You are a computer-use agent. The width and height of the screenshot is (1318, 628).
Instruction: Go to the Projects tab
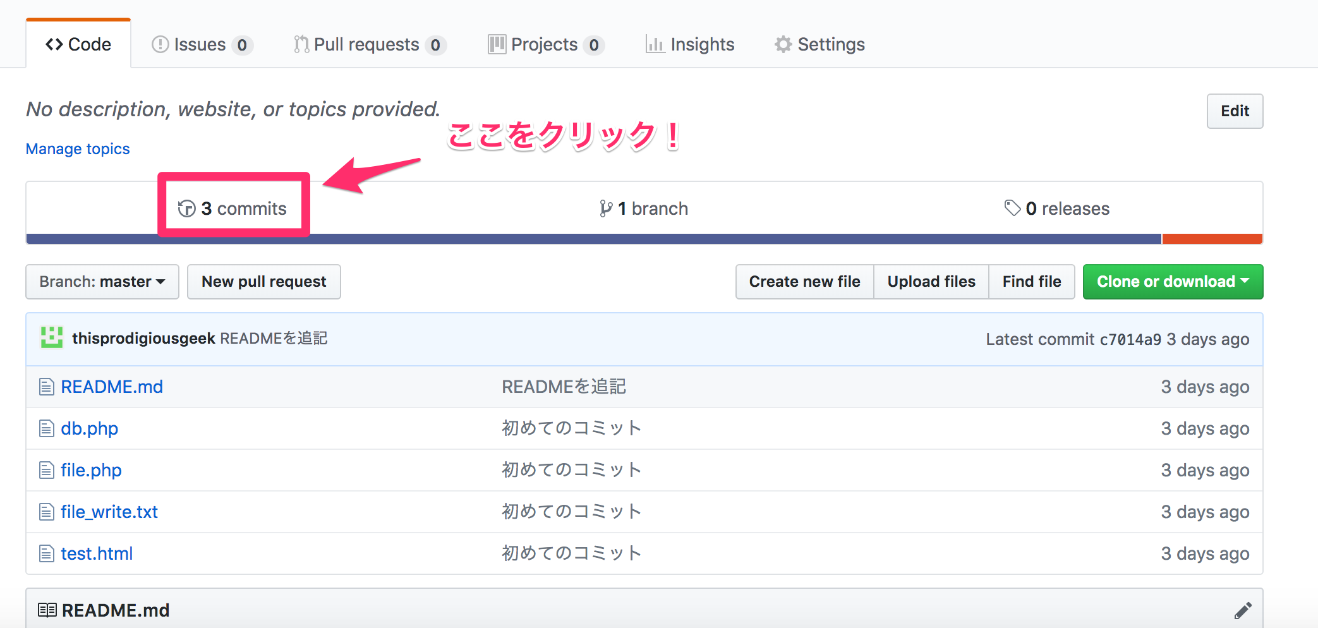coord(546,44)
